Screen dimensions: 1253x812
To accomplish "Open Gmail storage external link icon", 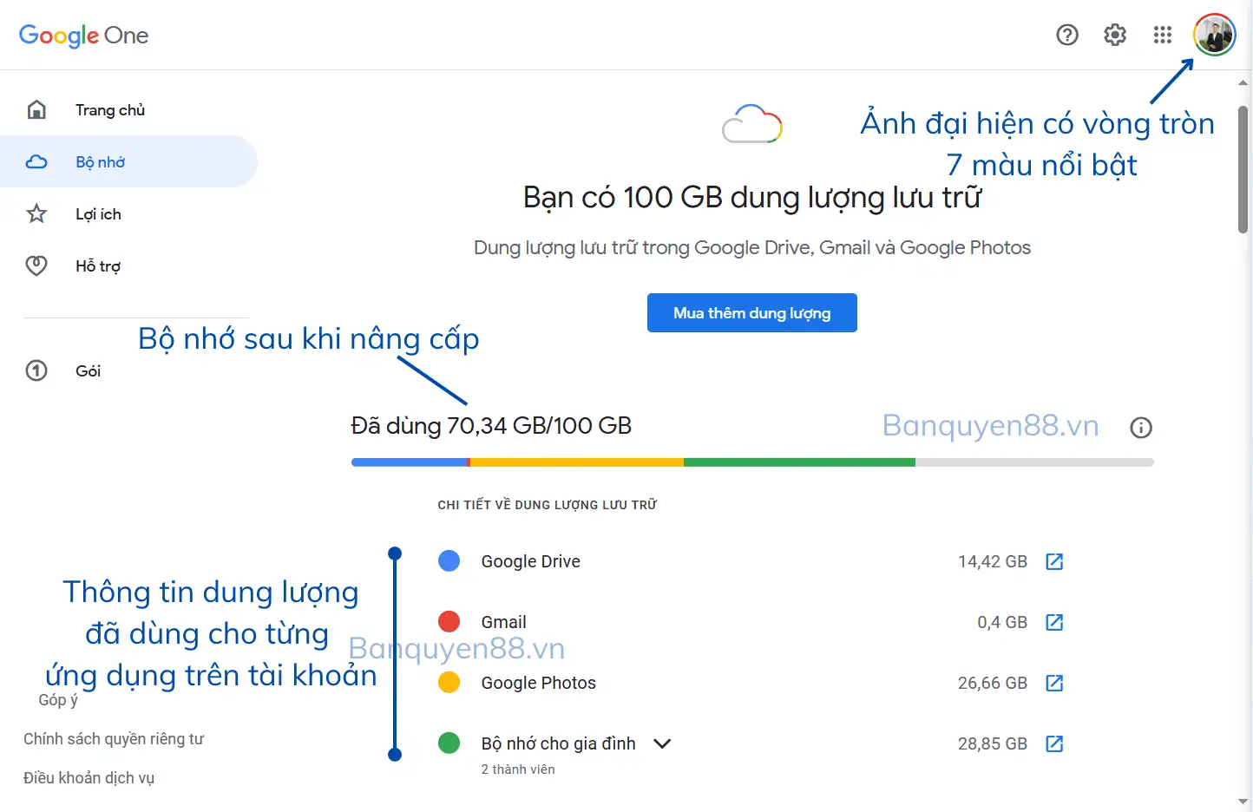I will point(1054,622).
